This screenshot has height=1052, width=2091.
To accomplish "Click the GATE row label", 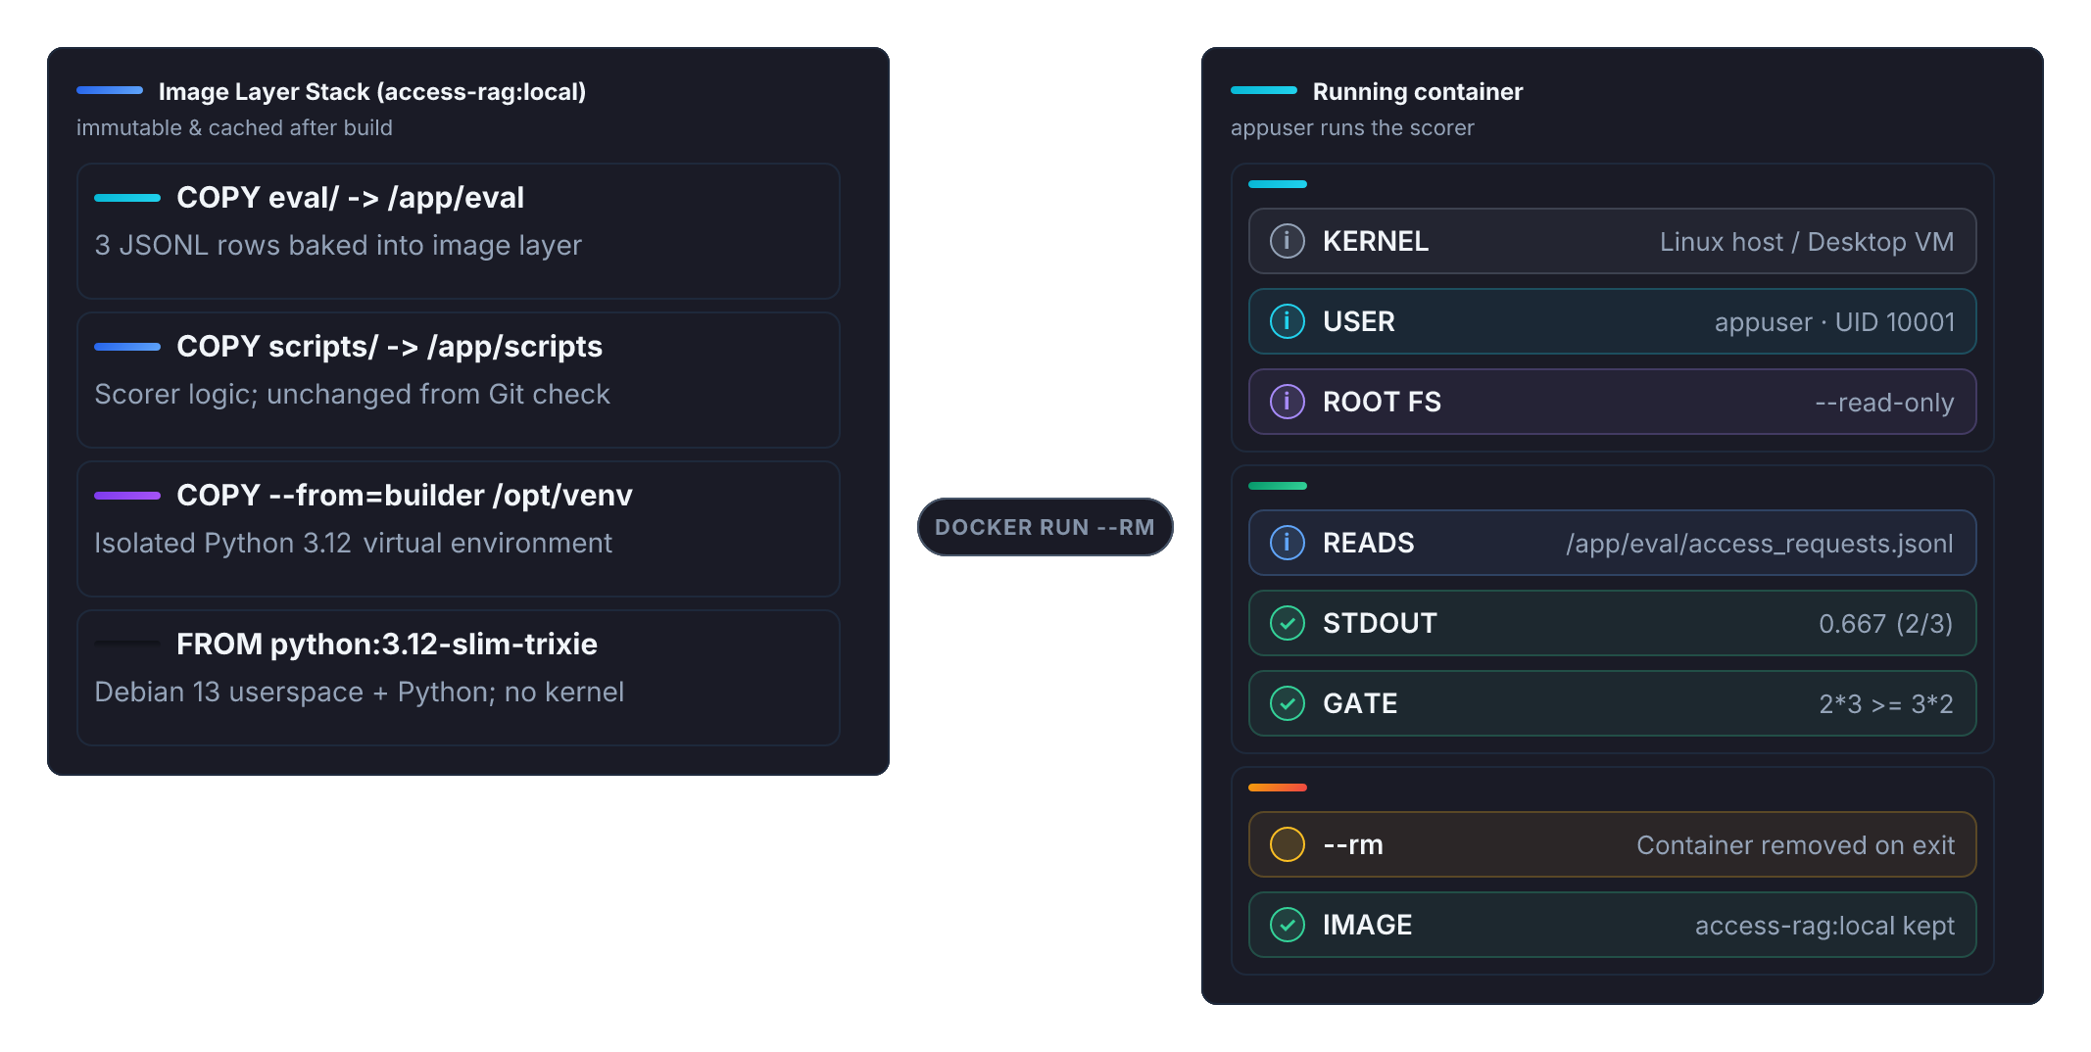I will [1360, 703].
